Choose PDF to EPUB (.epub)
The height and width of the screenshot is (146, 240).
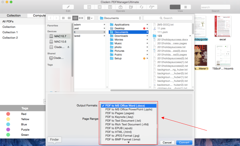coord(129,128)
